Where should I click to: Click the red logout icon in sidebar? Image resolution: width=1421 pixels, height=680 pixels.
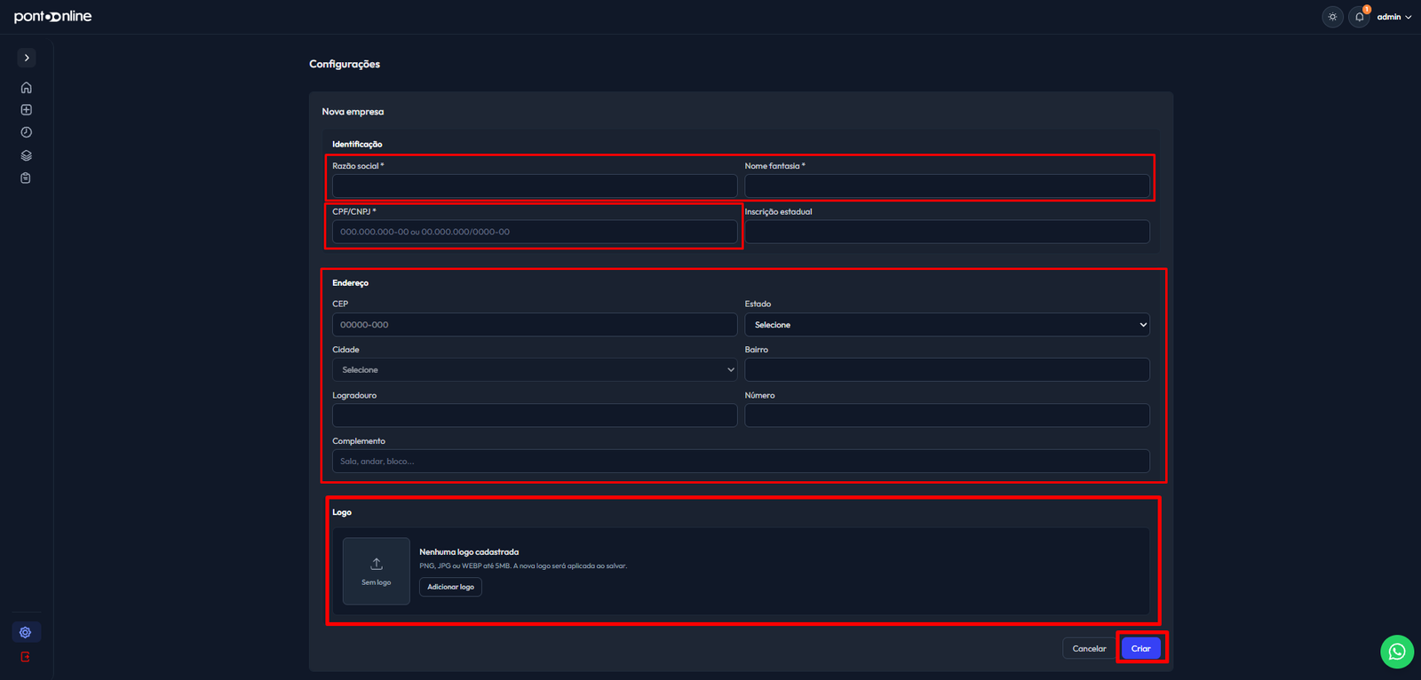(26, 657)
